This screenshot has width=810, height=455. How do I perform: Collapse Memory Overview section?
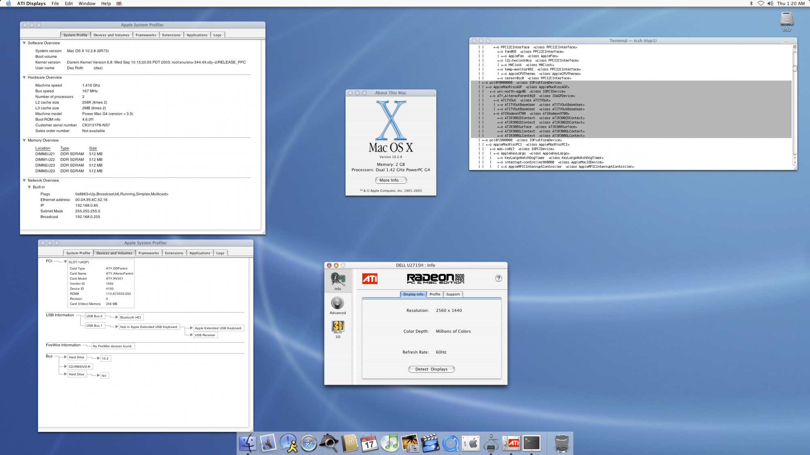tap(24, 140)
